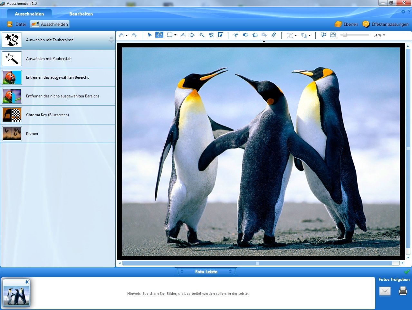Click the magnifier zoom icon
This screenshot has width=412, height=310.
coord(323,35)
